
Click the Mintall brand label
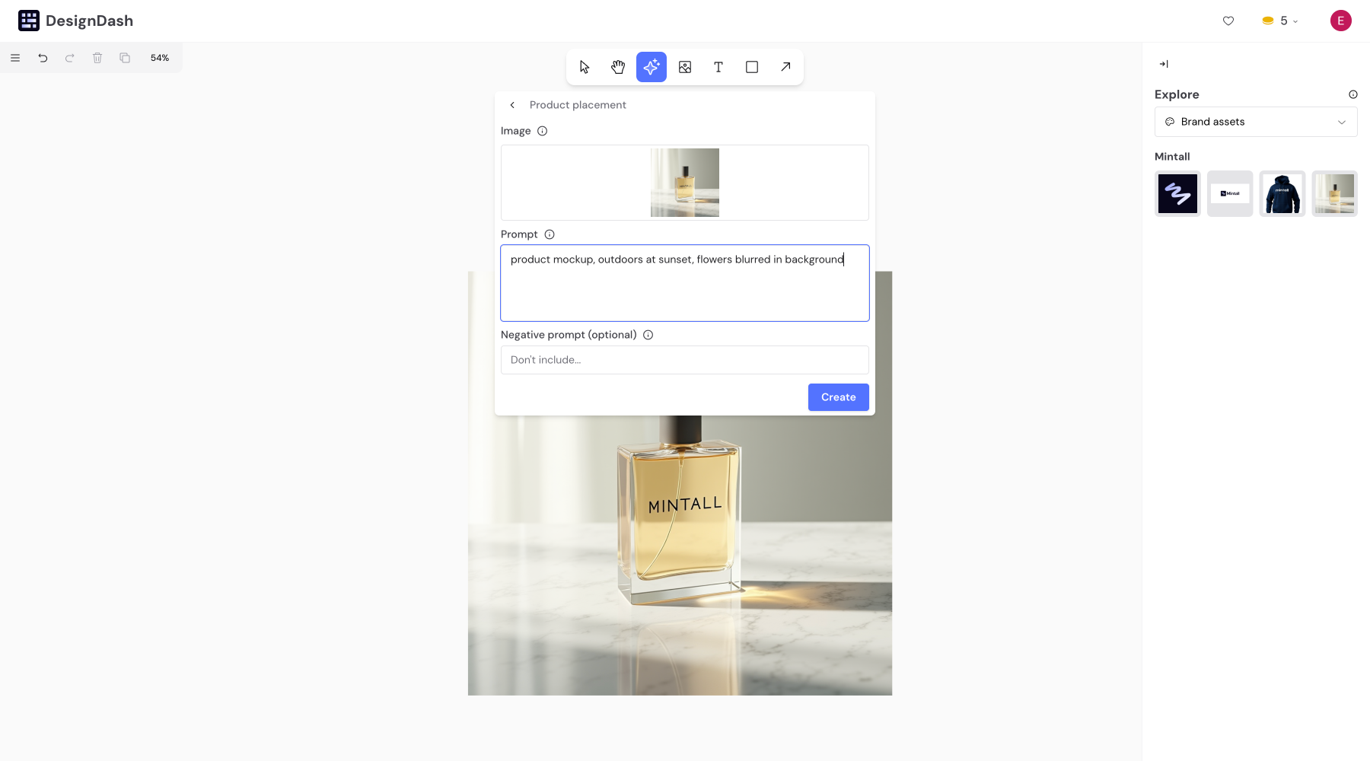tap(1172, 157)
